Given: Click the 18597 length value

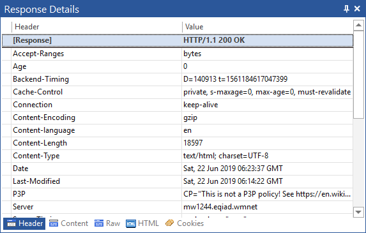Looking at the screenshot, I should click(193, 143).
